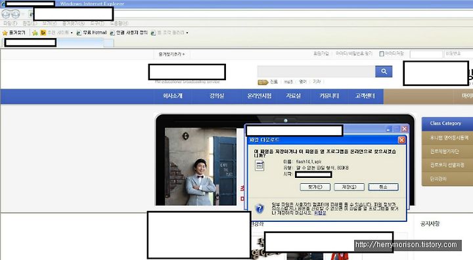Click the ID login input field
This screenshot has height=260, width=473.
pyautogui.click(x=426, y=54)
